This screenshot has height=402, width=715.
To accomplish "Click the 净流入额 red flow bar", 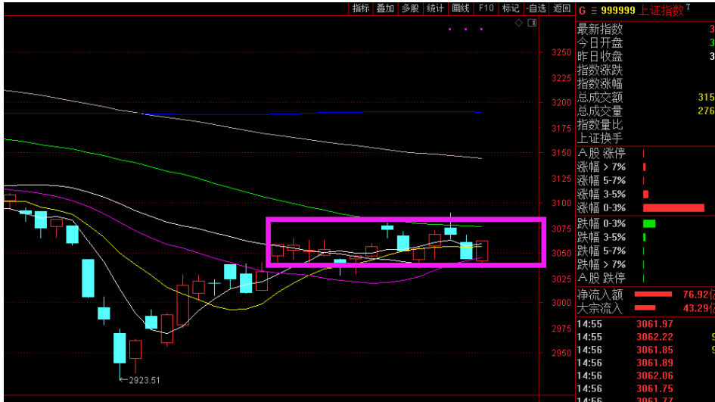I will [653, 294].
